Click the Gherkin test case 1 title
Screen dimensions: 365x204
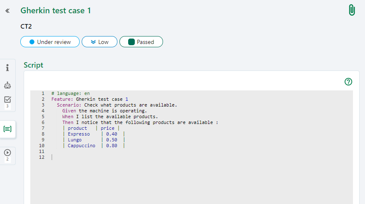point(56,10)
